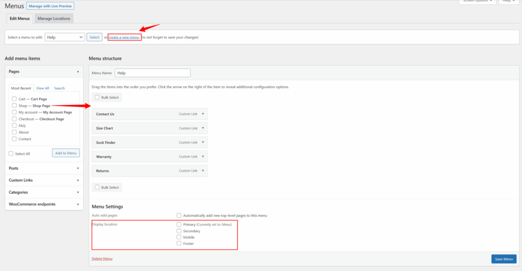This screenshot has width=522, height=271.
Task: Enable the Footer display location
Action: click(179, 243)
